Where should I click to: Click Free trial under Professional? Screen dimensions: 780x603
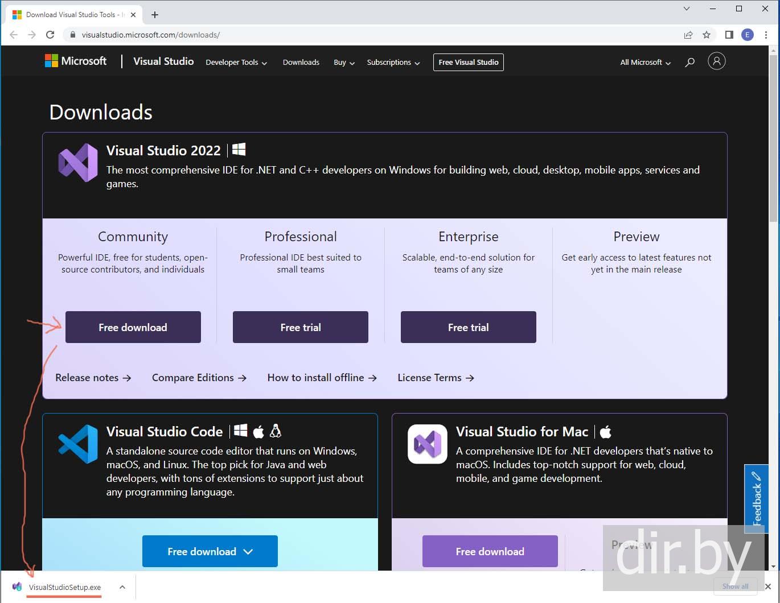(300, 327)
